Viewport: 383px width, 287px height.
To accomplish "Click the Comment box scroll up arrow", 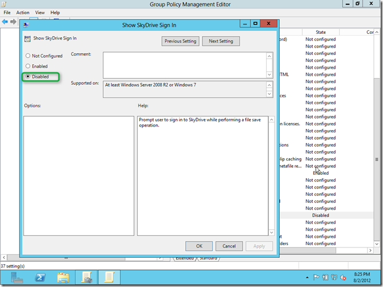I will 269,56.
